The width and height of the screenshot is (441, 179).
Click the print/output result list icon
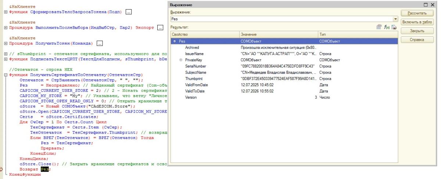(x=394, y=27)
